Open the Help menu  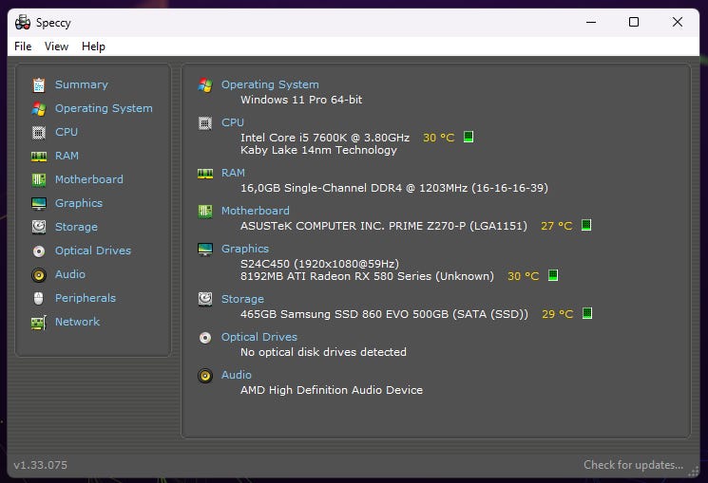tap(93, 46)
